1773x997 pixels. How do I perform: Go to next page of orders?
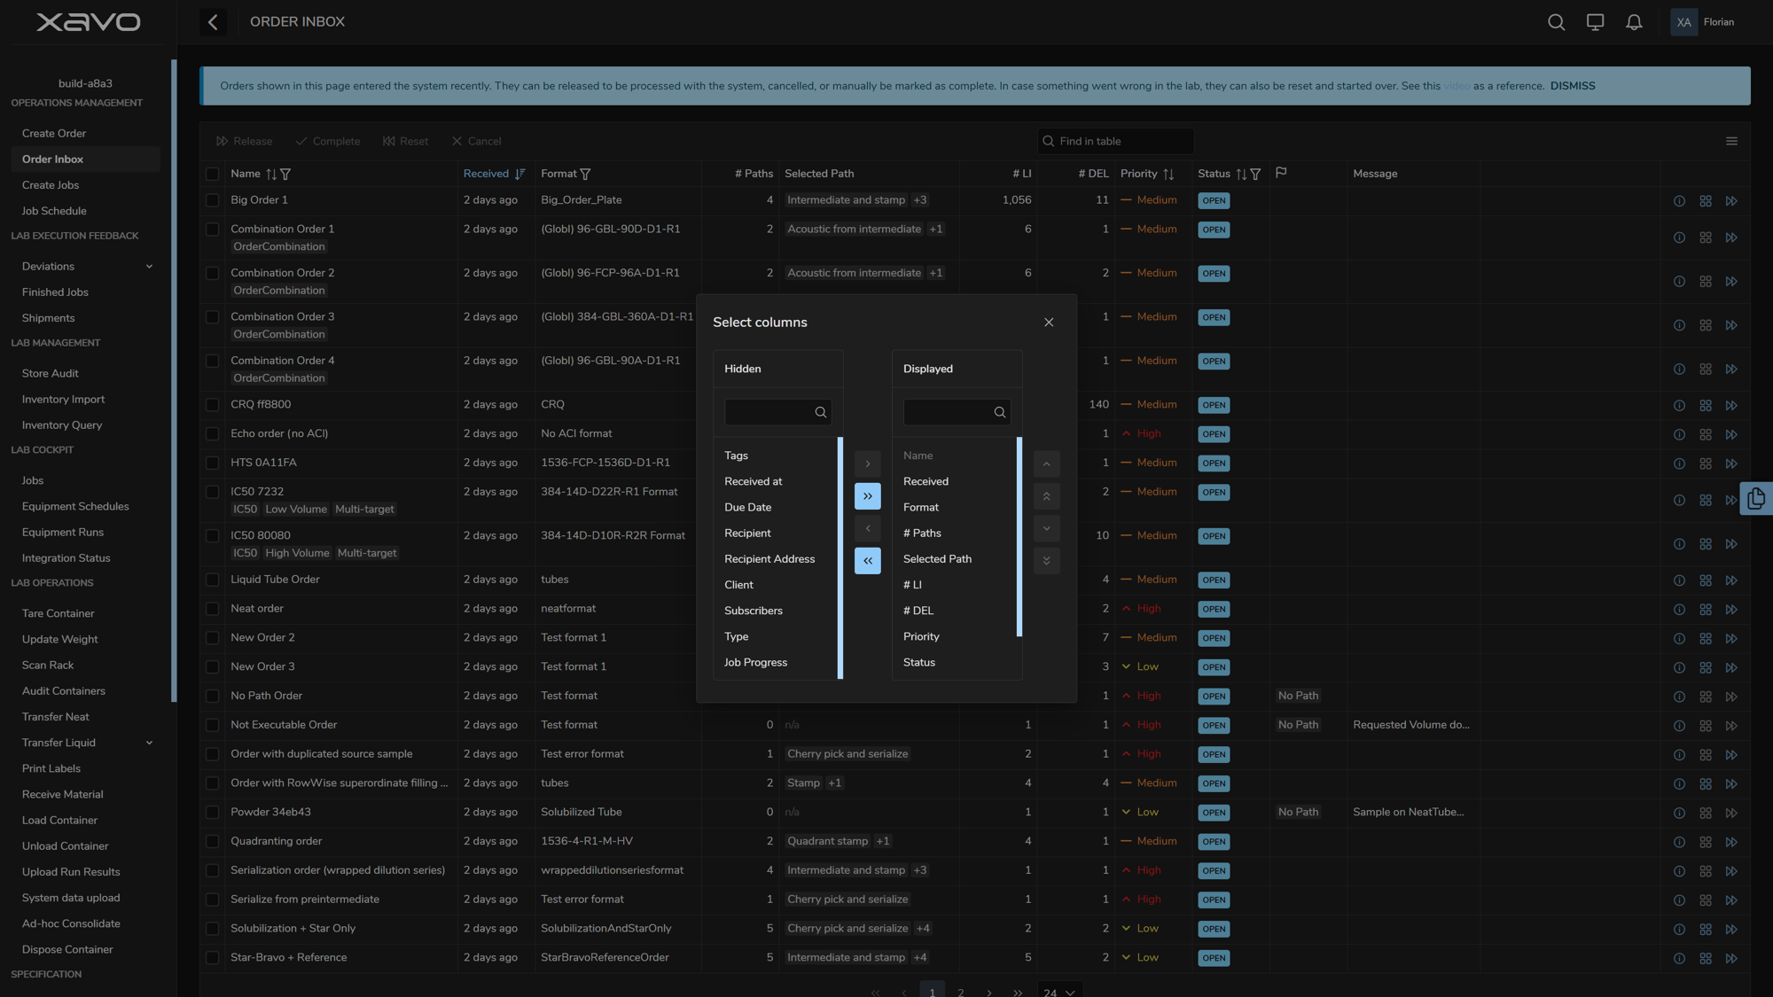(989, 992)
